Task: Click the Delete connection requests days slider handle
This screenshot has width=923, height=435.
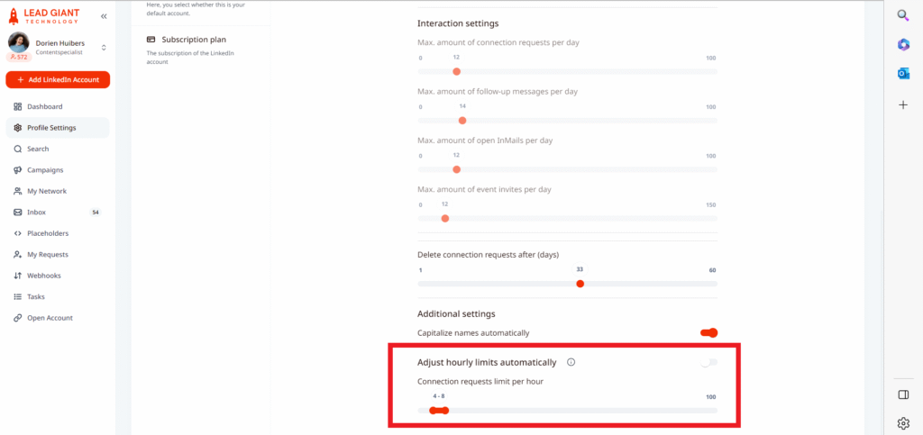Action: coord(580,284)
